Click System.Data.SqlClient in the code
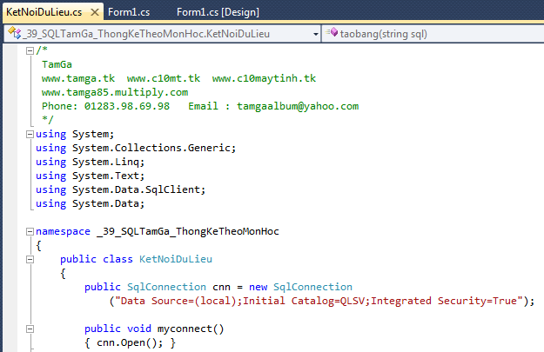 coord(136,189)
